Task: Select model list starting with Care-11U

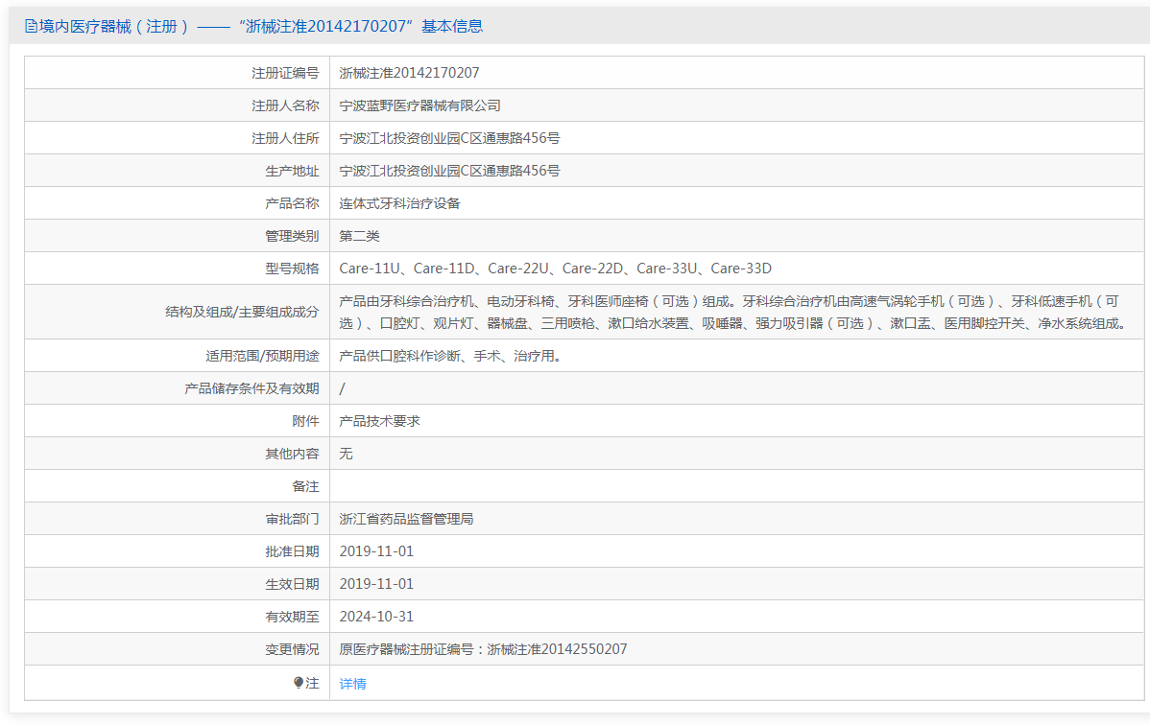Action: click(555, 269)
